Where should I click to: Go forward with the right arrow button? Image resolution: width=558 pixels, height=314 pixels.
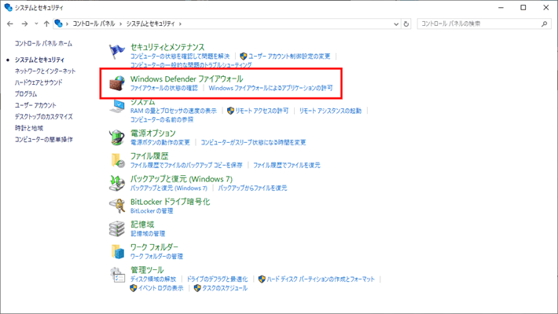(x=24, y=24)
